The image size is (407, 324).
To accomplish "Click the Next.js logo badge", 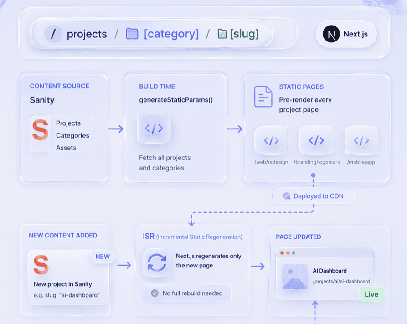I will click(332, 34).
